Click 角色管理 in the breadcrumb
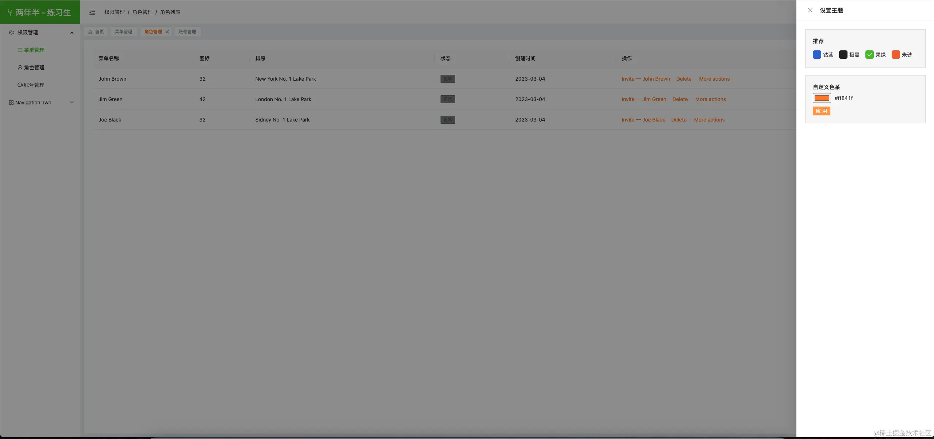This screenshot has width=934, height=439. pyautogui.click(x=142, y=12)
